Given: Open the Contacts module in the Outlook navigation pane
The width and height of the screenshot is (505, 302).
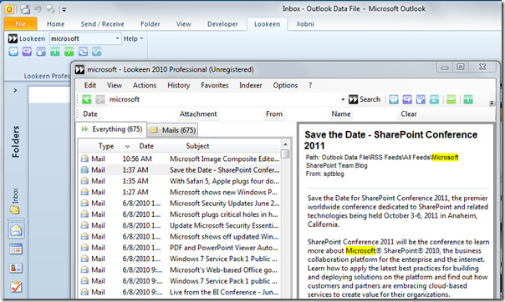Looking at the screenshot, I should click(16, 268).
